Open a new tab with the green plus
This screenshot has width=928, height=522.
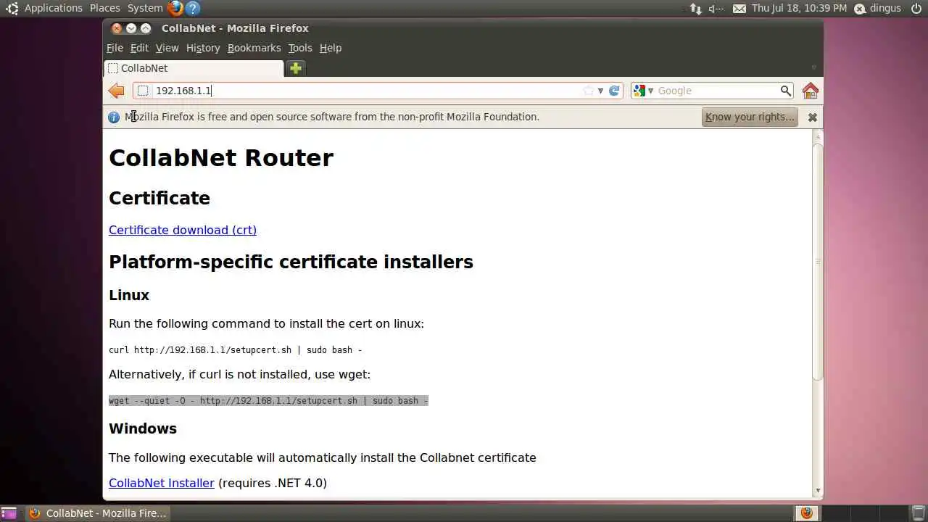295,68
